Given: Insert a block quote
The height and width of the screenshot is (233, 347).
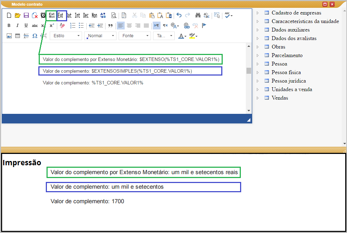Looking at the screenshot, I should pos(110,26).
